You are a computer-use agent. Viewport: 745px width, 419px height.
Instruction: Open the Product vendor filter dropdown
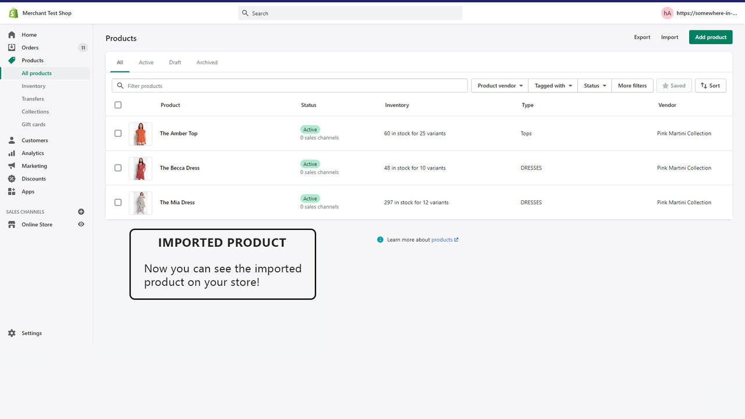tap(500, 86)
